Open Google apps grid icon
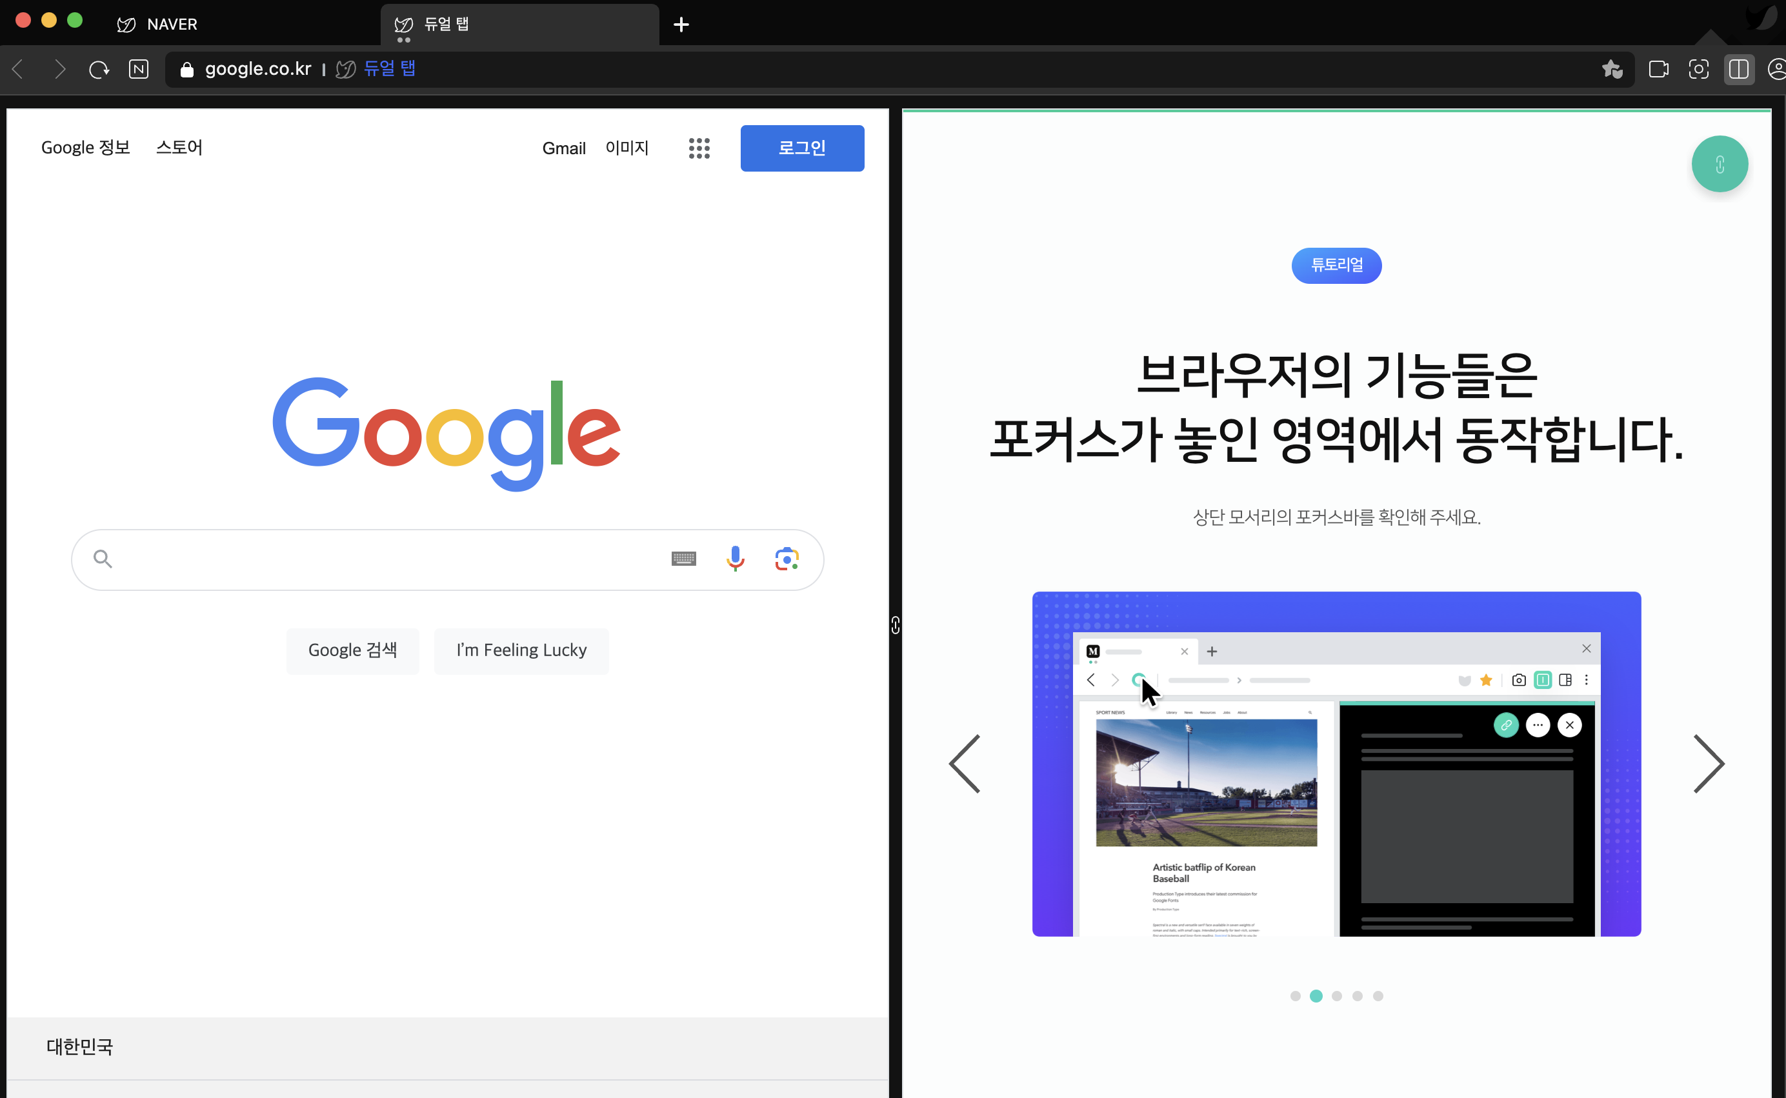This screenshot has width=1786, height=1098. [x=699, y=148]
